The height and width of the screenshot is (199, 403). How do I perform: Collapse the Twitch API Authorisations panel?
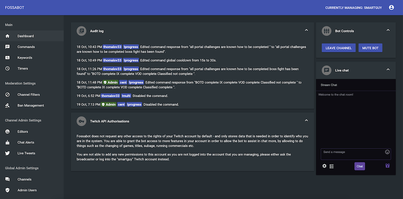coord(306,121)
